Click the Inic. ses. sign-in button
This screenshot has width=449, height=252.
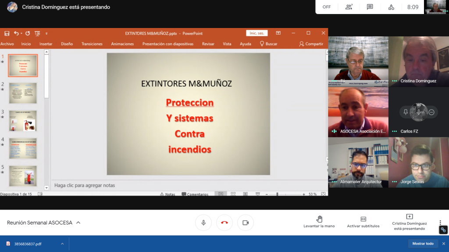(x=257, y=33)
